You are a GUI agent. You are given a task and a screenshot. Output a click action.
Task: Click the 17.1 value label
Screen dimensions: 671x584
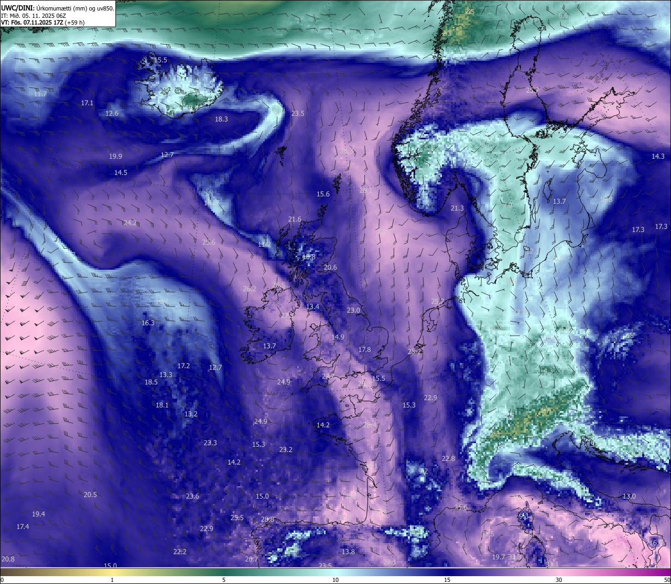coord(87,103)
